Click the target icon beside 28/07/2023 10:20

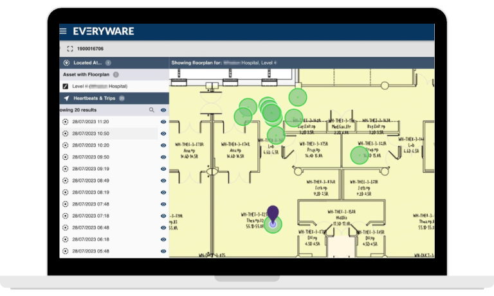(x=66, y=145)
